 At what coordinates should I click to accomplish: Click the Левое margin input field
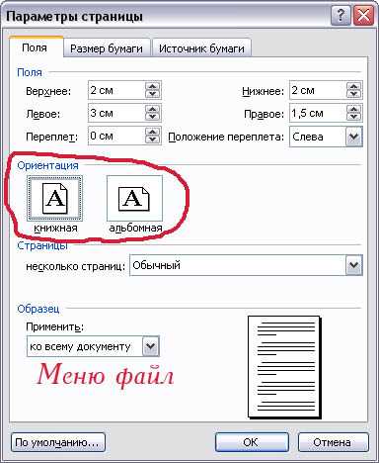pos(116,113)
